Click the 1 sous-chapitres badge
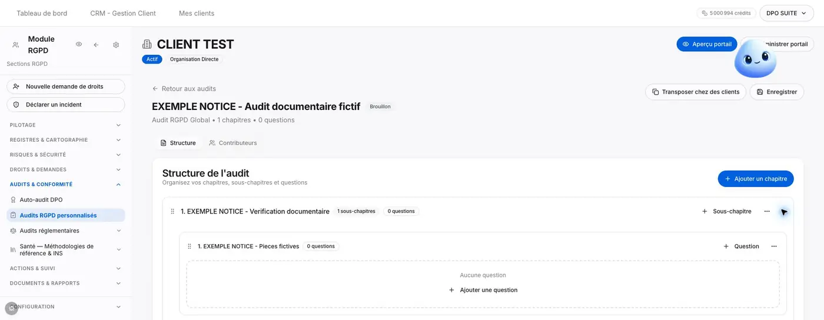The width and height of the screenshot is (824, 320). (x=356, y=211)
